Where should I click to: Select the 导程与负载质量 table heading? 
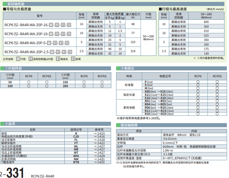pyautogui.click(x=17, y=9)
